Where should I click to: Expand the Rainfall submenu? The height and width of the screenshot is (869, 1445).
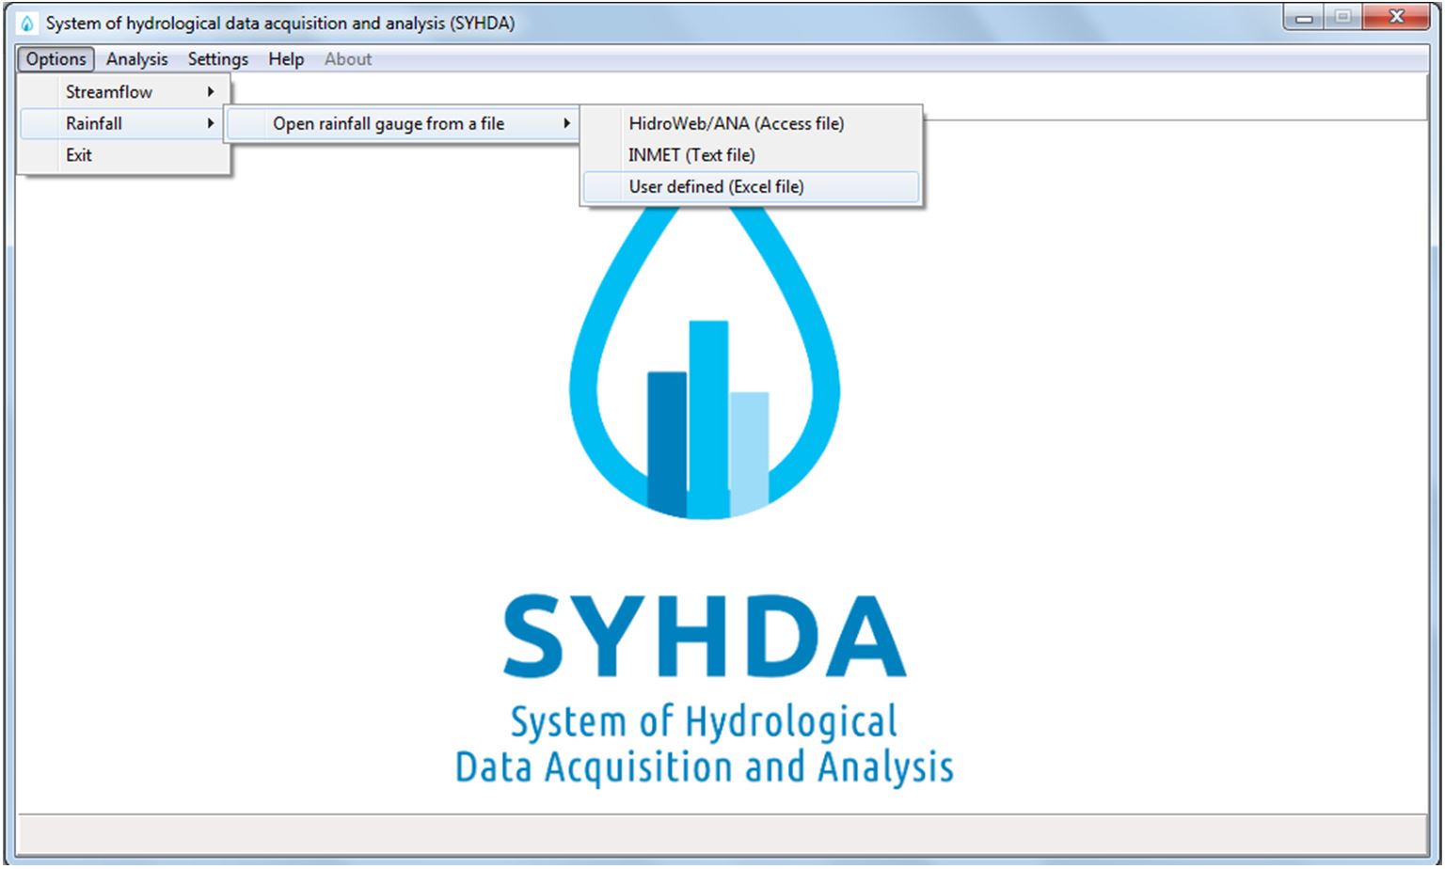click(x=93, y=123)
